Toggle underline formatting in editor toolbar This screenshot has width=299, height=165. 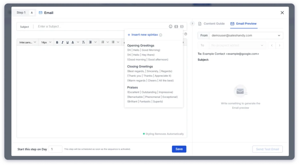click(67, 42)
